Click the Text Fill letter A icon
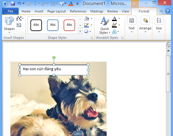The image size is (173, 136). 114,19
